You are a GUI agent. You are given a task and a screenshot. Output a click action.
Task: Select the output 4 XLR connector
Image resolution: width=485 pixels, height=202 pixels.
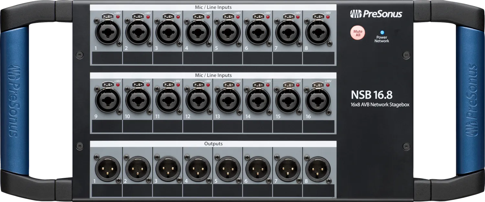[x=198, y=169]
